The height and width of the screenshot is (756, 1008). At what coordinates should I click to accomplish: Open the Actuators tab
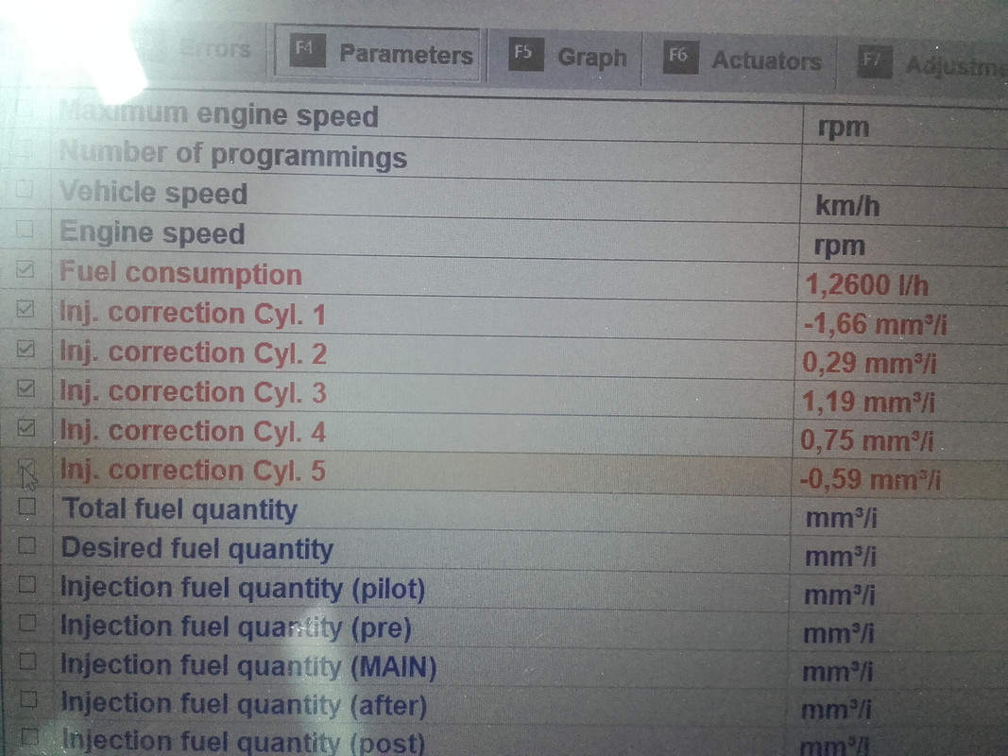(x=741, y=60)
